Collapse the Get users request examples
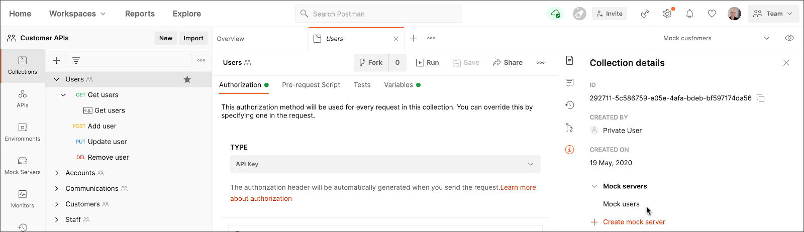 click(63, 95)
